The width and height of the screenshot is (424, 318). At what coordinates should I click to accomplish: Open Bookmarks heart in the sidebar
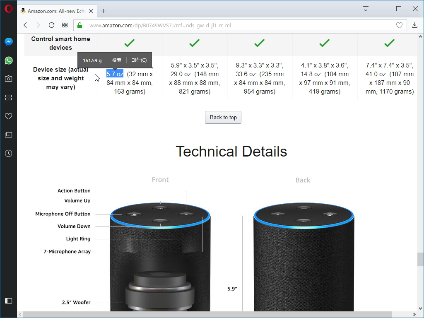[8, 116]
